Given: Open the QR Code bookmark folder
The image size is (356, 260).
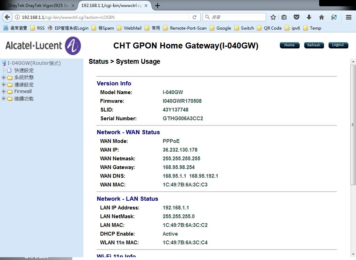Looking at the screenshot, I should tap(269, 28).
